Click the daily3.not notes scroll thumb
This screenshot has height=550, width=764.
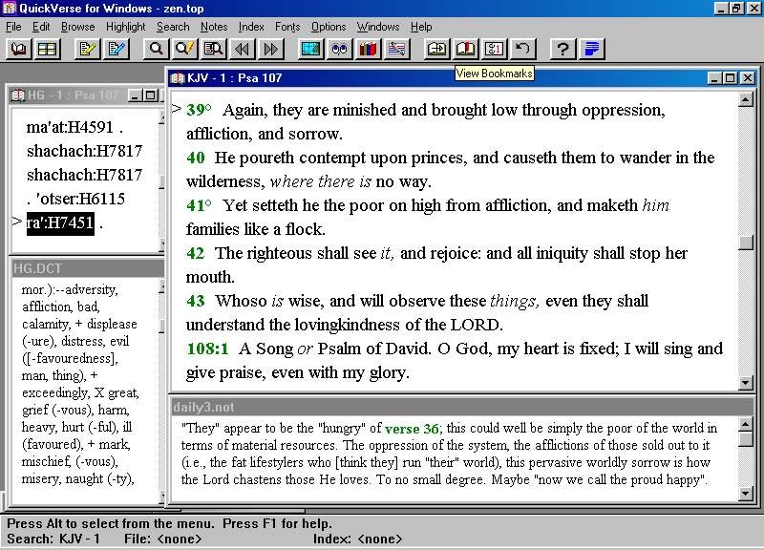[x=746, y=439]
